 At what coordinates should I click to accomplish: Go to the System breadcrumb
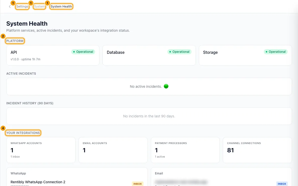click(x=39, y=7)
